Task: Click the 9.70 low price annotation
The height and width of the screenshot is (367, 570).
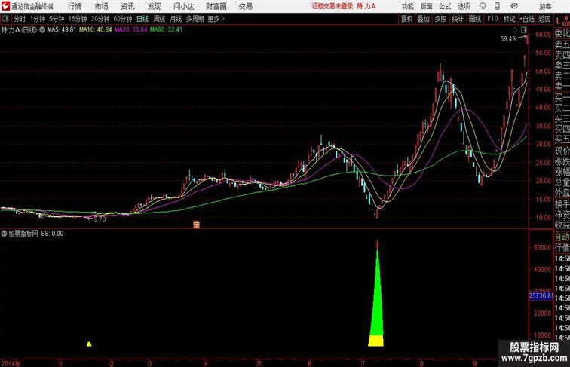Action: (x=100, y=219)
